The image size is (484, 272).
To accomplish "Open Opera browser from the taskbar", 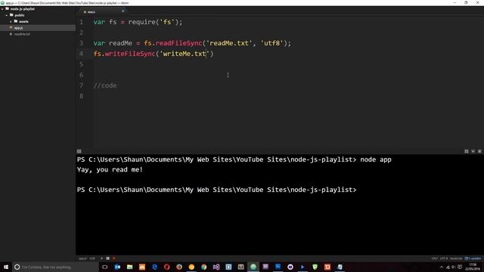I will pyautogui.click(x=166, y=267).
